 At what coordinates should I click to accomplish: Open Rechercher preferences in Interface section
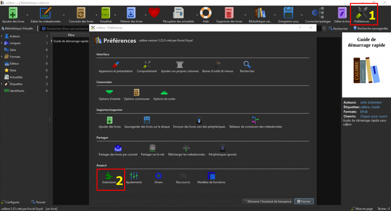click(x=247, y=67)
